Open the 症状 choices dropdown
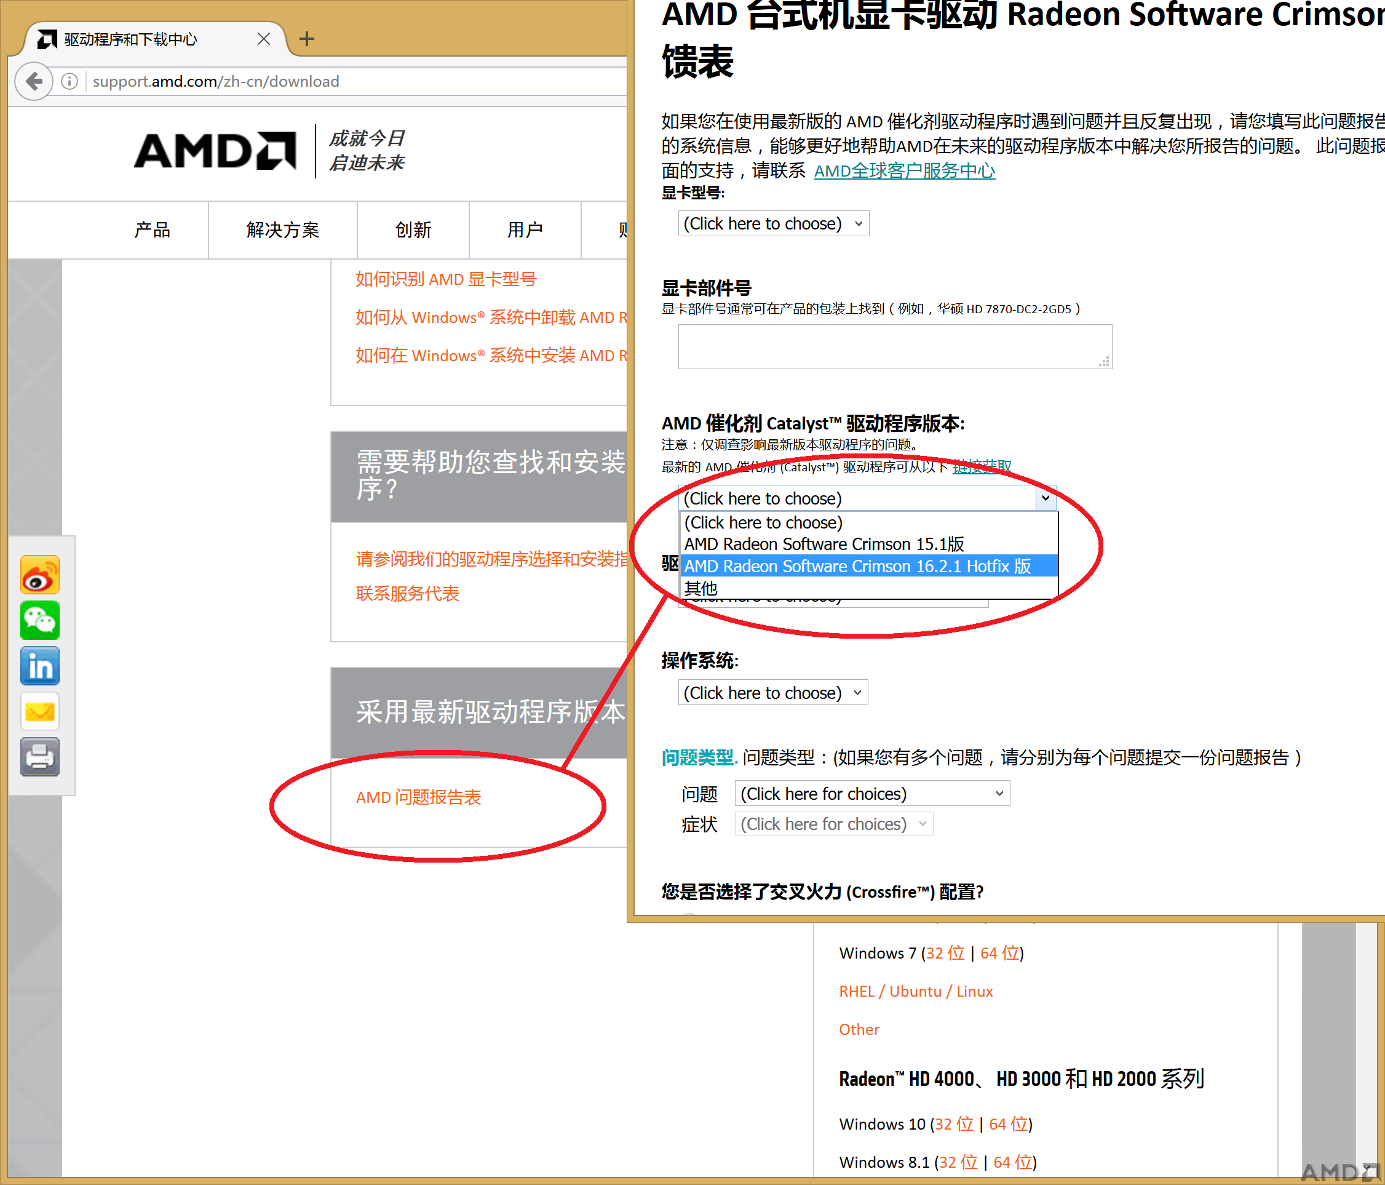1385x1185 pixels. [x=833, y=824]
